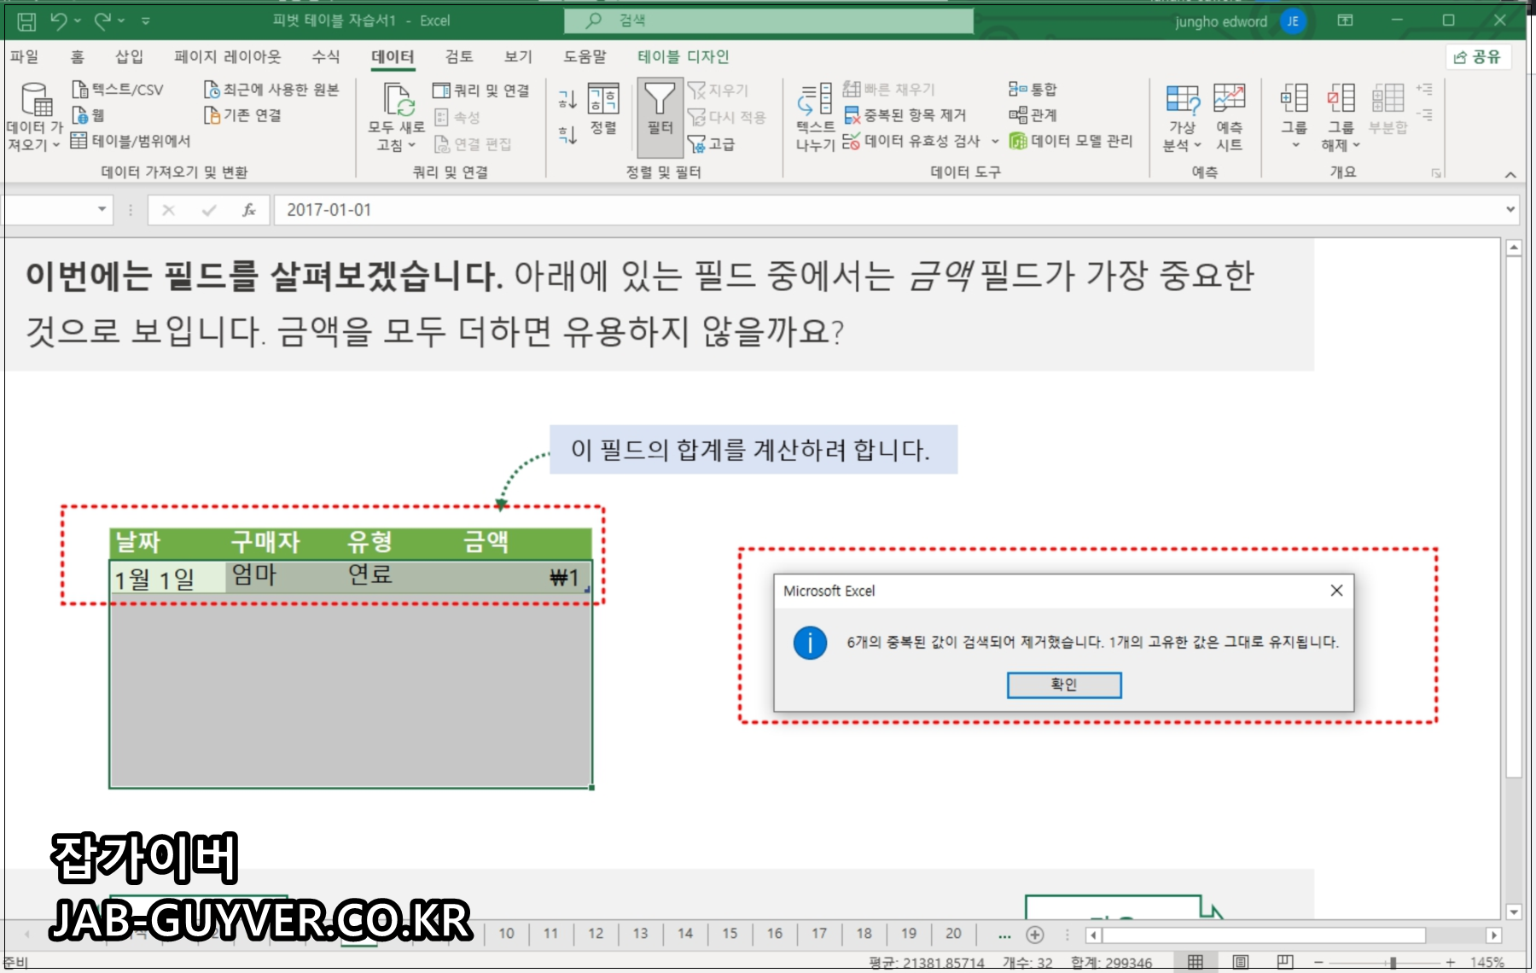Collapse the ribbon with the chevron
The image size is (1536, 973).
[x=1510, y=175]
